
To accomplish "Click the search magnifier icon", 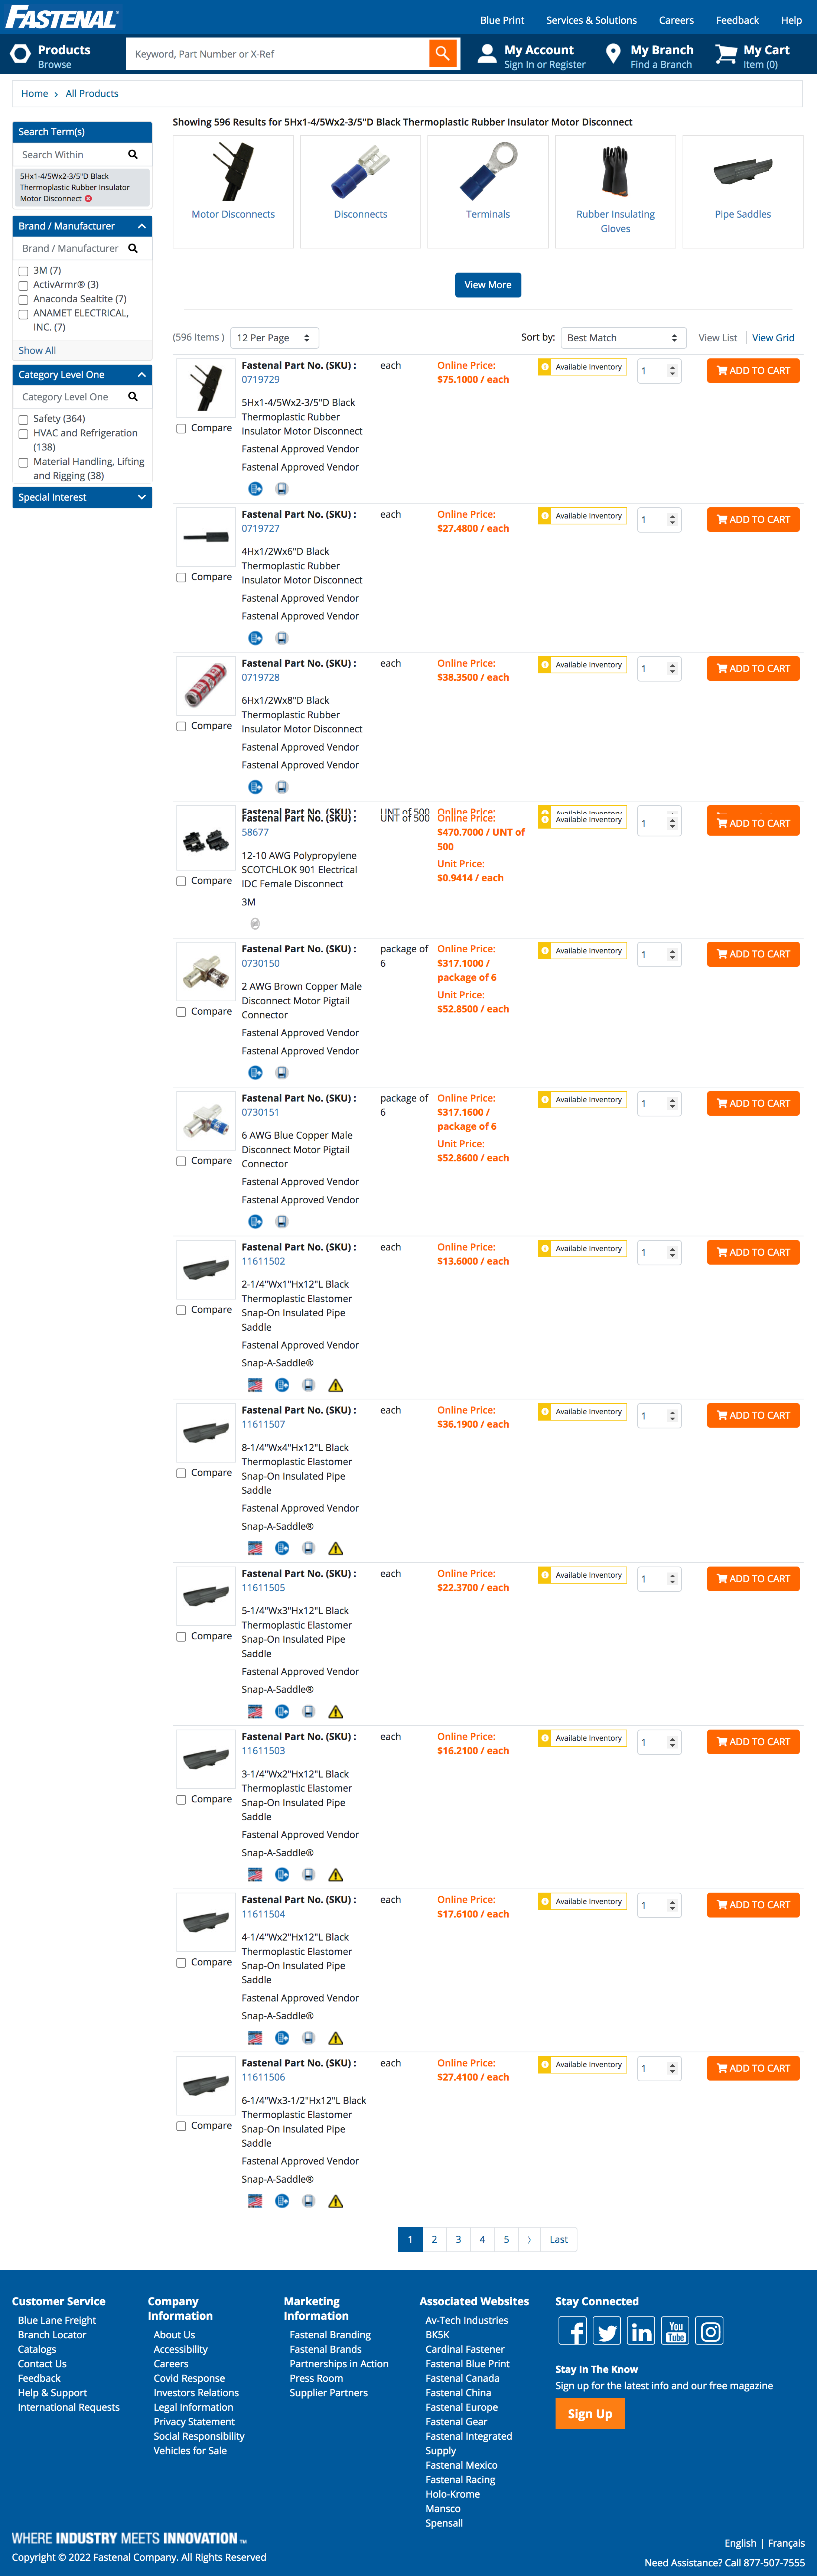I will click(x=443, y=53).
